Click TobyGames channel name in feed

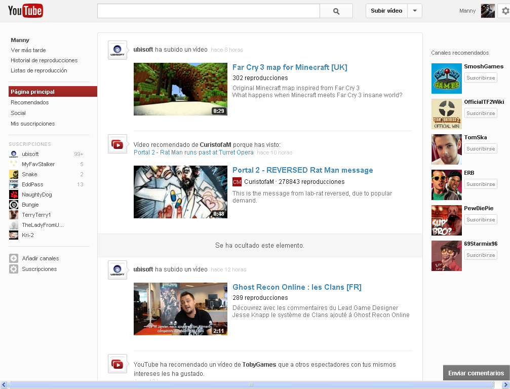click(x=259, y=365)
